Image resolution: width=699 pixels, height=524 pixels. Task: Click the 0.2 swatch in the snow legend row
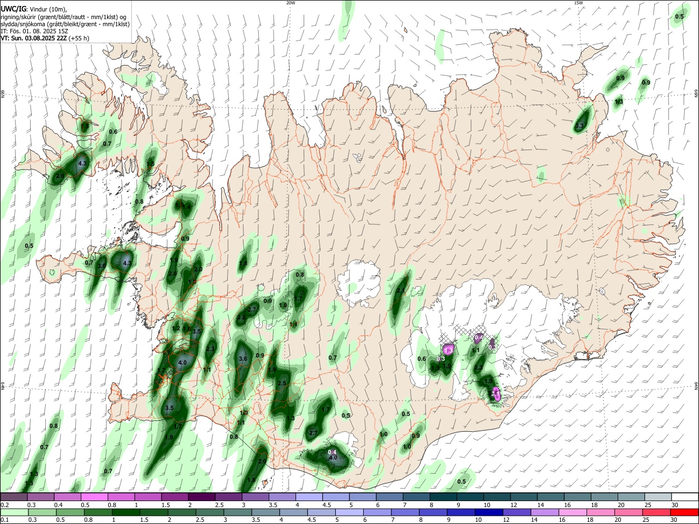(x=14, y=497)
